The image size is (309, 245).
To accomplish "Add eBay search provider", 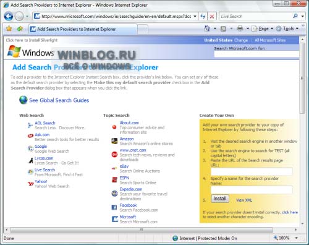I will pyautogui.click(x=124, y=166).
